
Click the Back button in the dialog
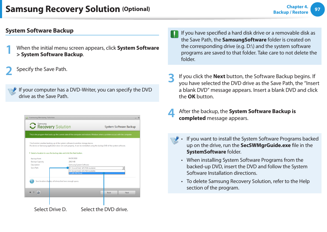[109, 192]
